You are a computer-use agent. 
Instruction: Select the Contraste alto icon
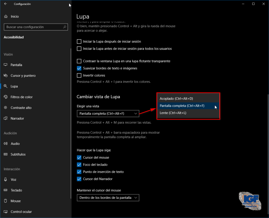coord(6,108)
